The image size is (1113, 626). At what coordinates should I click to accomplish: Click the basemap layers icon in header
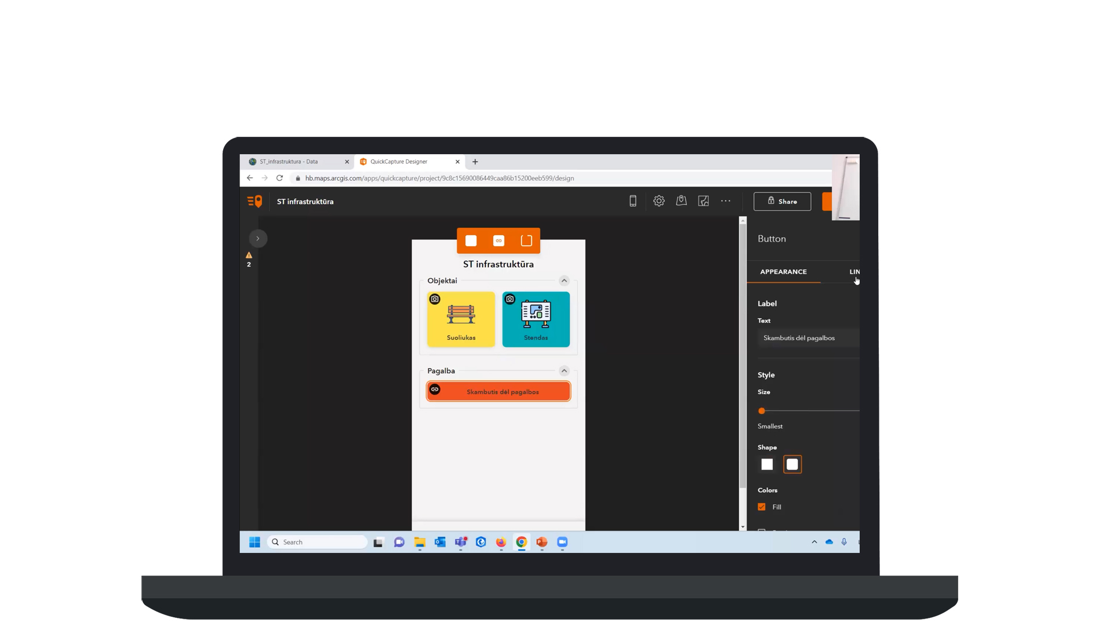(703, 201)
